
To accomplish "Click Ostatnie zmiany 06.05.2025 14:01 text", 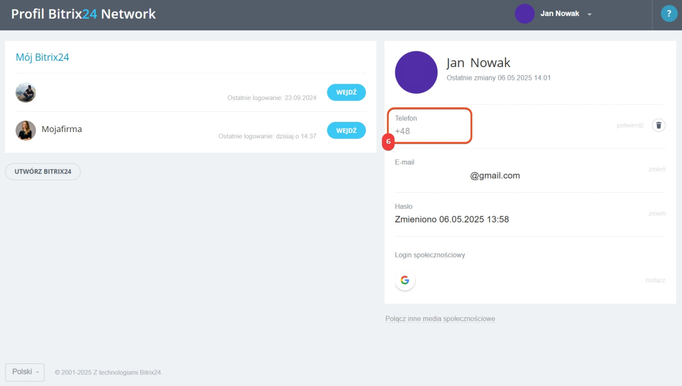I will tap(499, 78).
